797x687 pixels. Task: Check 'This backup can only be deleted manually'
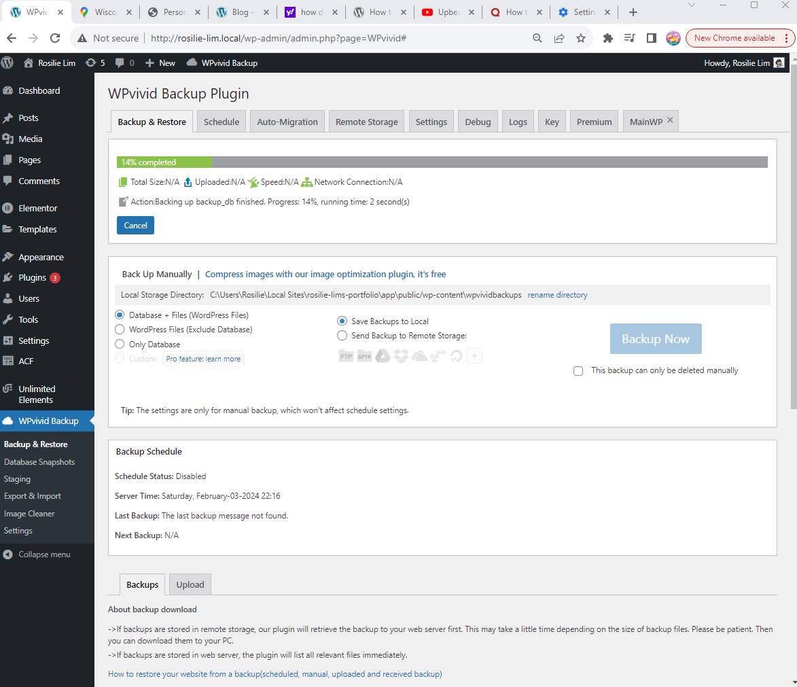pos(578,371)
